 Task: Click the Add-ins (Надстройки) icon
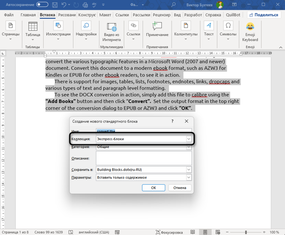(x=86, y=30)
